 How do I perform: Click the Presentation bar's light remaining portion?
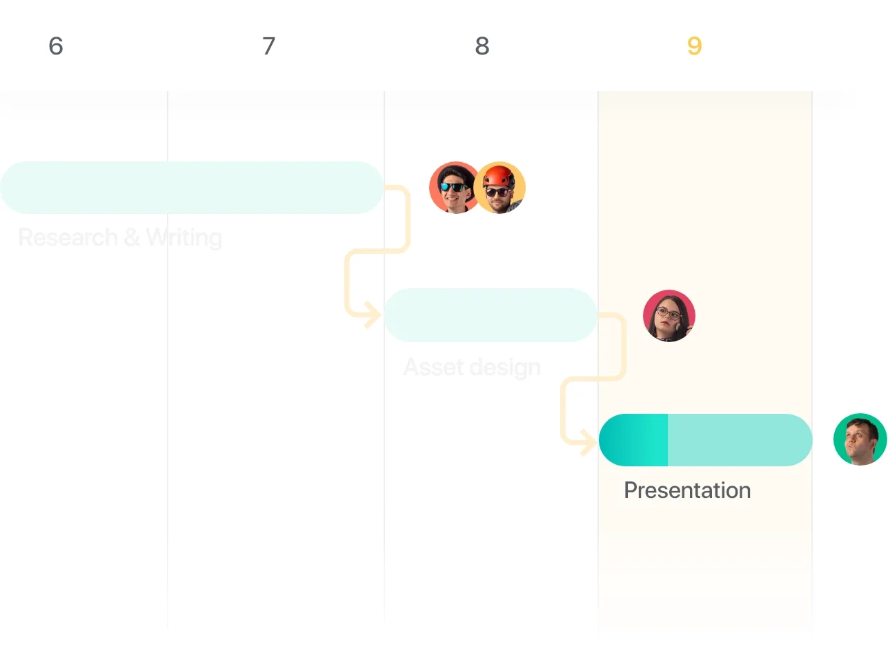click(740, 440)
